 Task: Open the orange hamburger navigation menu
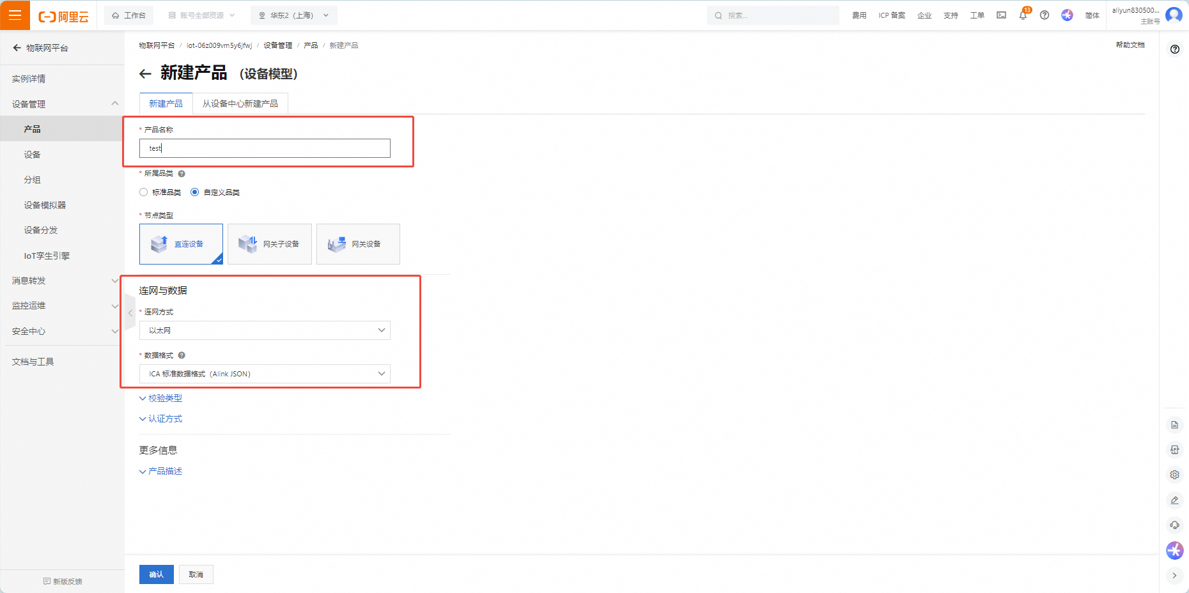point(15,15)
